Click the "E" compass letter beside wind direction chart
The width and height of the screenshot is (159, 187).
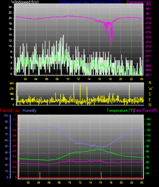point(150,99)
